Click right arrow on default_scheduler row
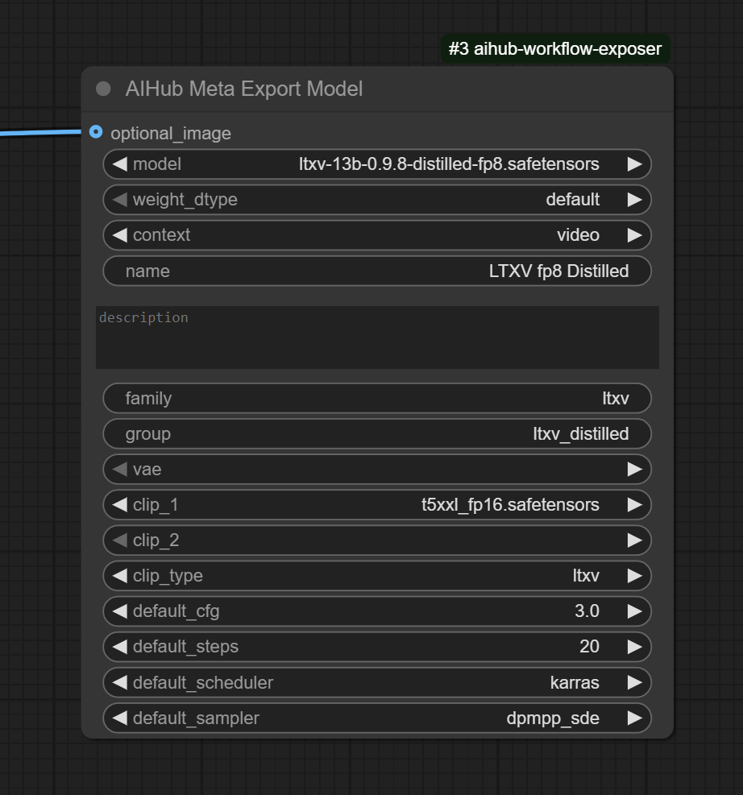 pos(634,683)
